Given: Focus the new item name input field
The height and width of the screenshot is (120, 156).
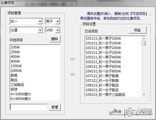Looking at the screenshot, I should point(28,107).
